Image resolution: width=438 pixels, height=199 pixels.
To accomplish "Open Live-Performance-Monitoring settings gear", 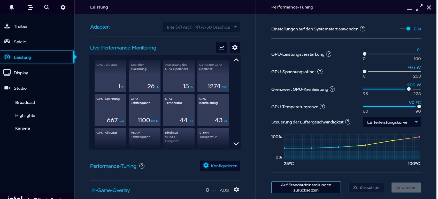I will pyautogui.click(x=235, y=48).
